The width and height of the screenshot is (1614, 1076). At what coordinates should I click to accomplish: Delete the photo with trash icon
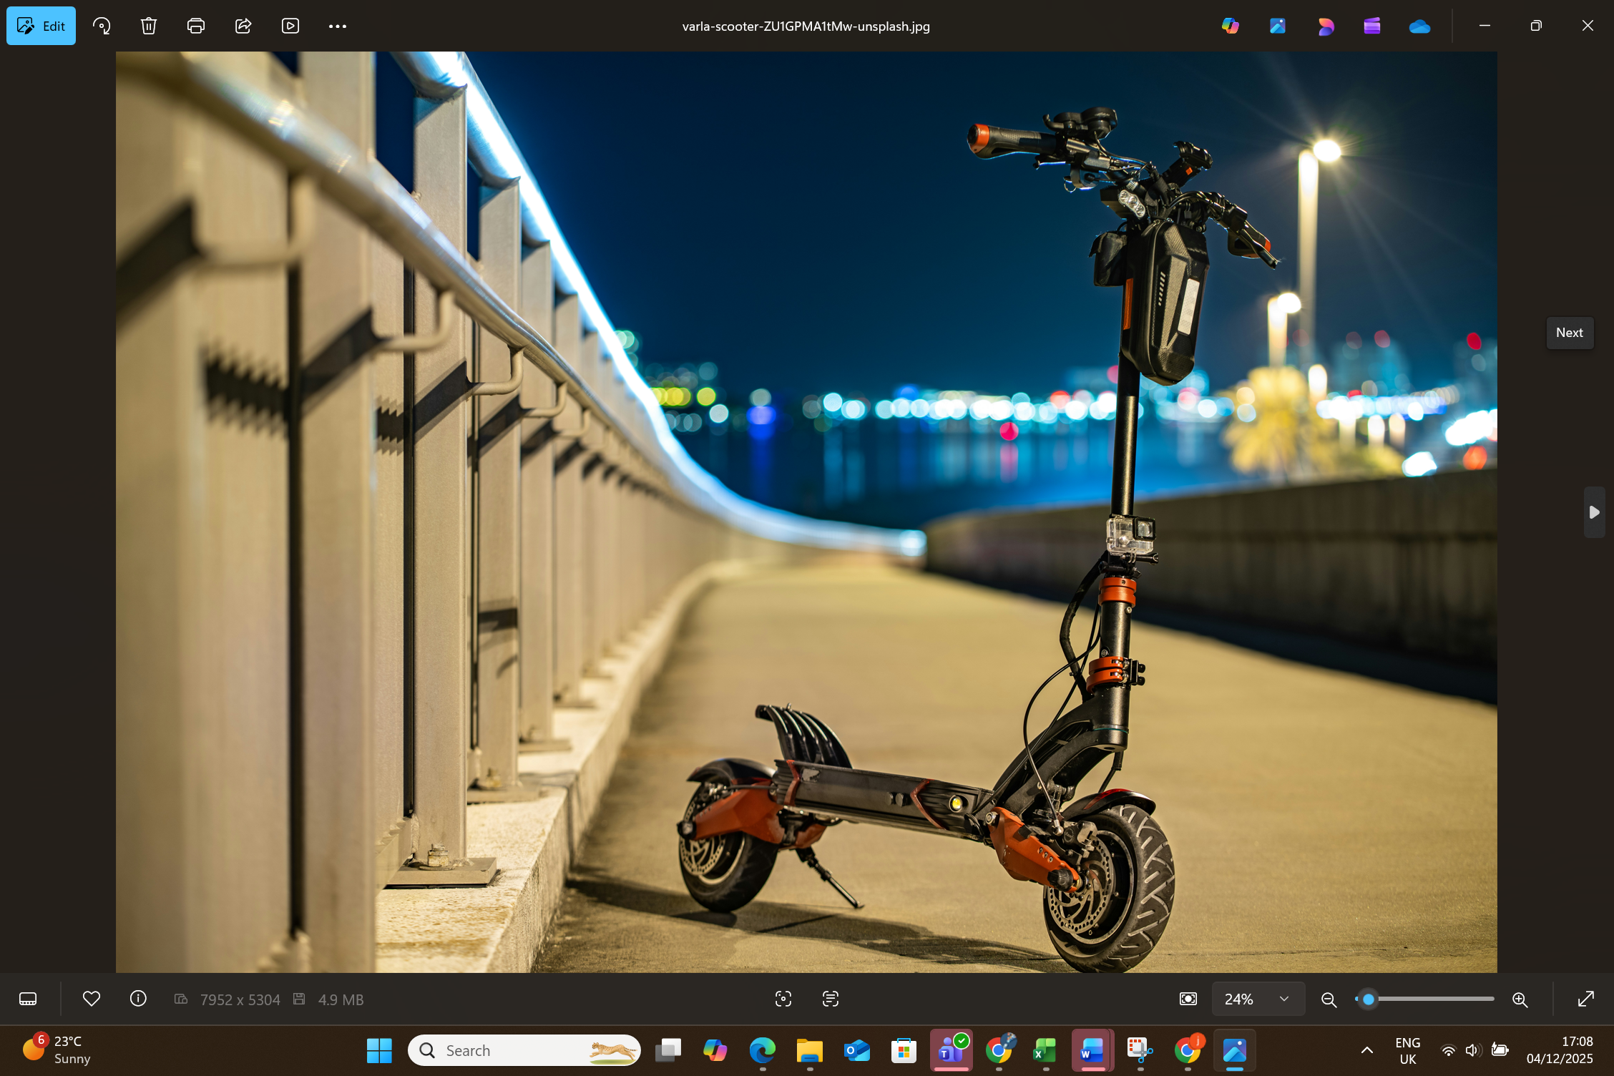coord(148,26)
